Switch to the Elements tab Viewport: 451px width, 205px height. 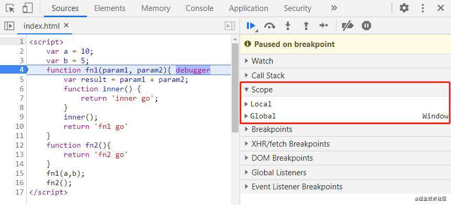coord(110,8)
